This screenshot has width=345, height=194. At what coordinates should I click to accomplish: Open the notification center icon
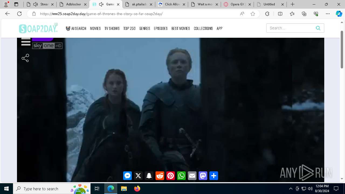pos(336,189)
